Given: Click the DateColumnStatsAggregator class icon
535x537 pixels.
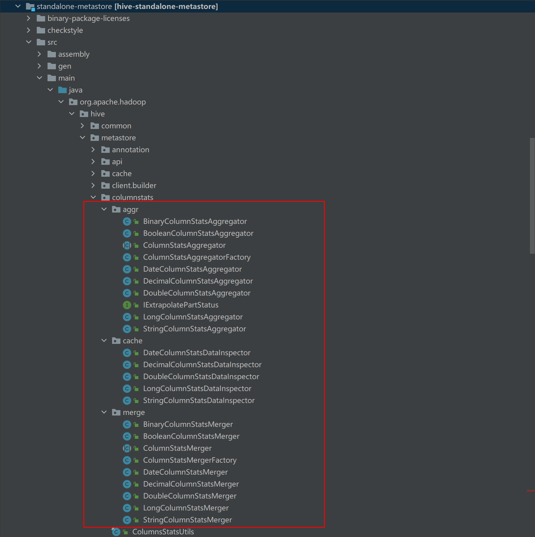Looking at the screenshot, I should pos(127,269).
